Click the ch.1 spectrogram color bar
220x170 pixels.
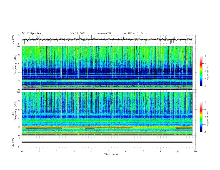point(201,71)
